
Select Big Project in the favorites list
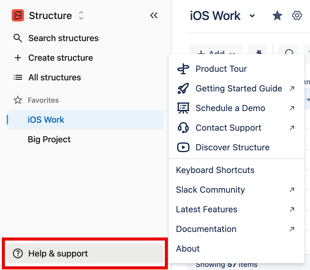pos(49,139)
